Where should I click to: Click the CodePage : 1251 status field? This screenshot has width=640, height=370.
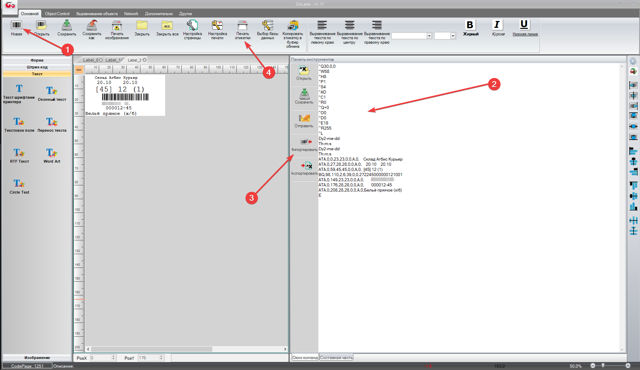click(x=27, y=366)
